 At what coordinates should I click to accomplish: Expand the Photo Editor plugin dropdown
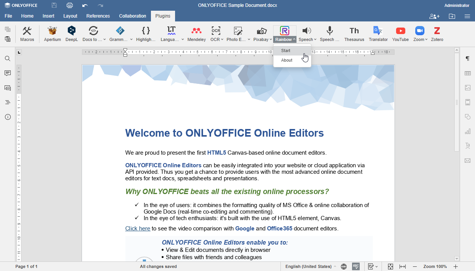pyautogui.click(x=249, y=39)
